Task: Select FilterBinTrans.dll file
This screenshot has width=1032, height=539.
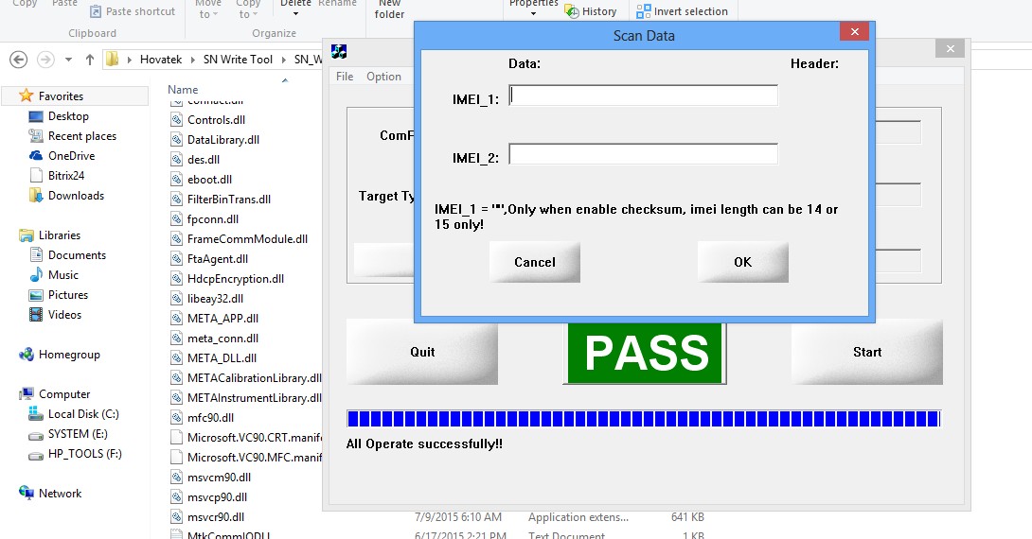Action: pyautogui.click(x=228, y=199)
